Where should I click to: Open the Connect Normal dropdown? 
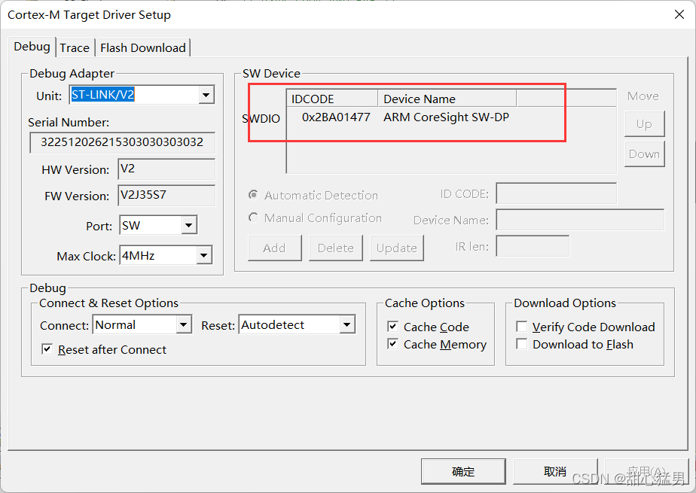(x=183, y=325)
